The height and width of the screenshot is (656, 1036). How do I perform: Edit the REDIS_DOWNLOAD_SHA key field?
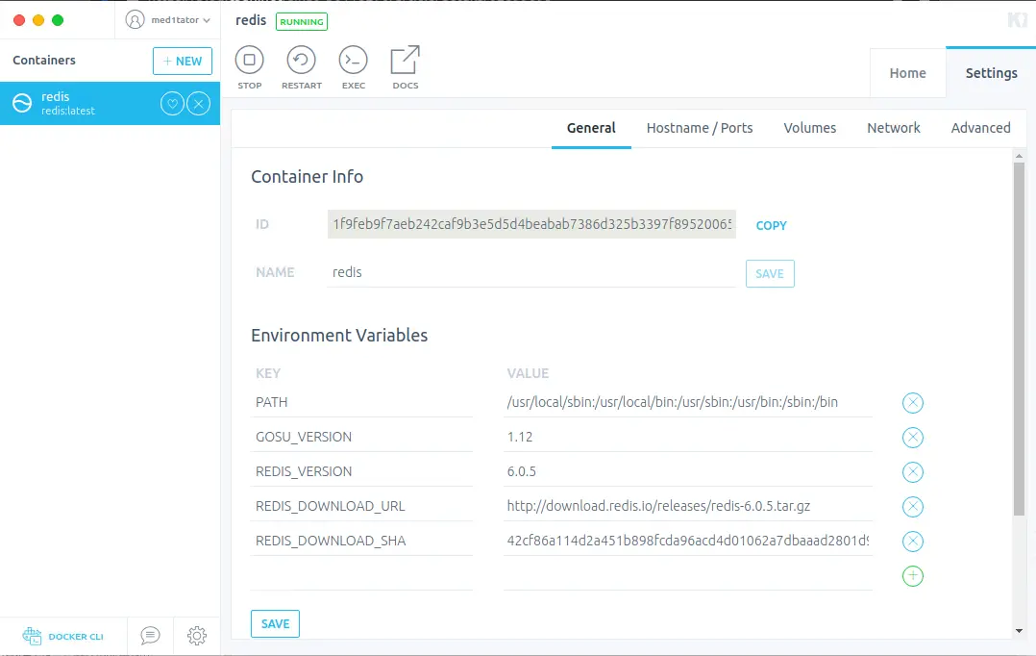pos(361,541)
